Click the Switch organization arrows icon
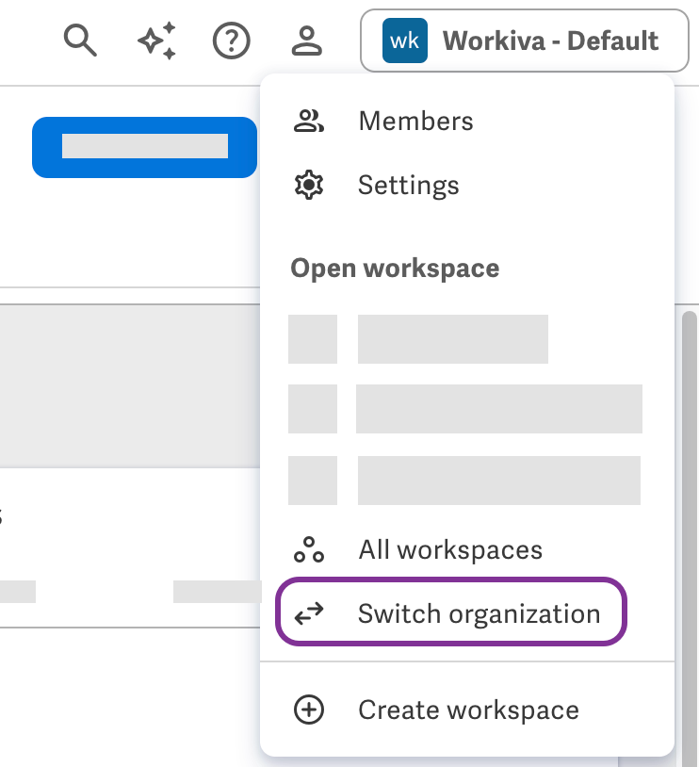699x767 pixels. click(x=309, y=613)
